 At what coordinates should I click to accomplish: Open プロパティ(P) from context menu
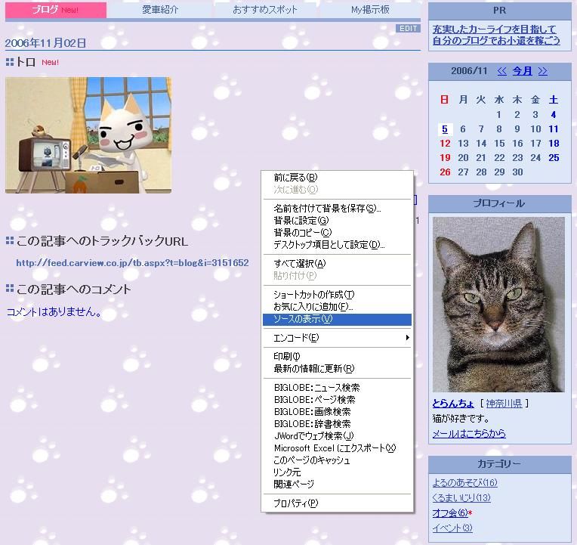[x=337, y=503]
